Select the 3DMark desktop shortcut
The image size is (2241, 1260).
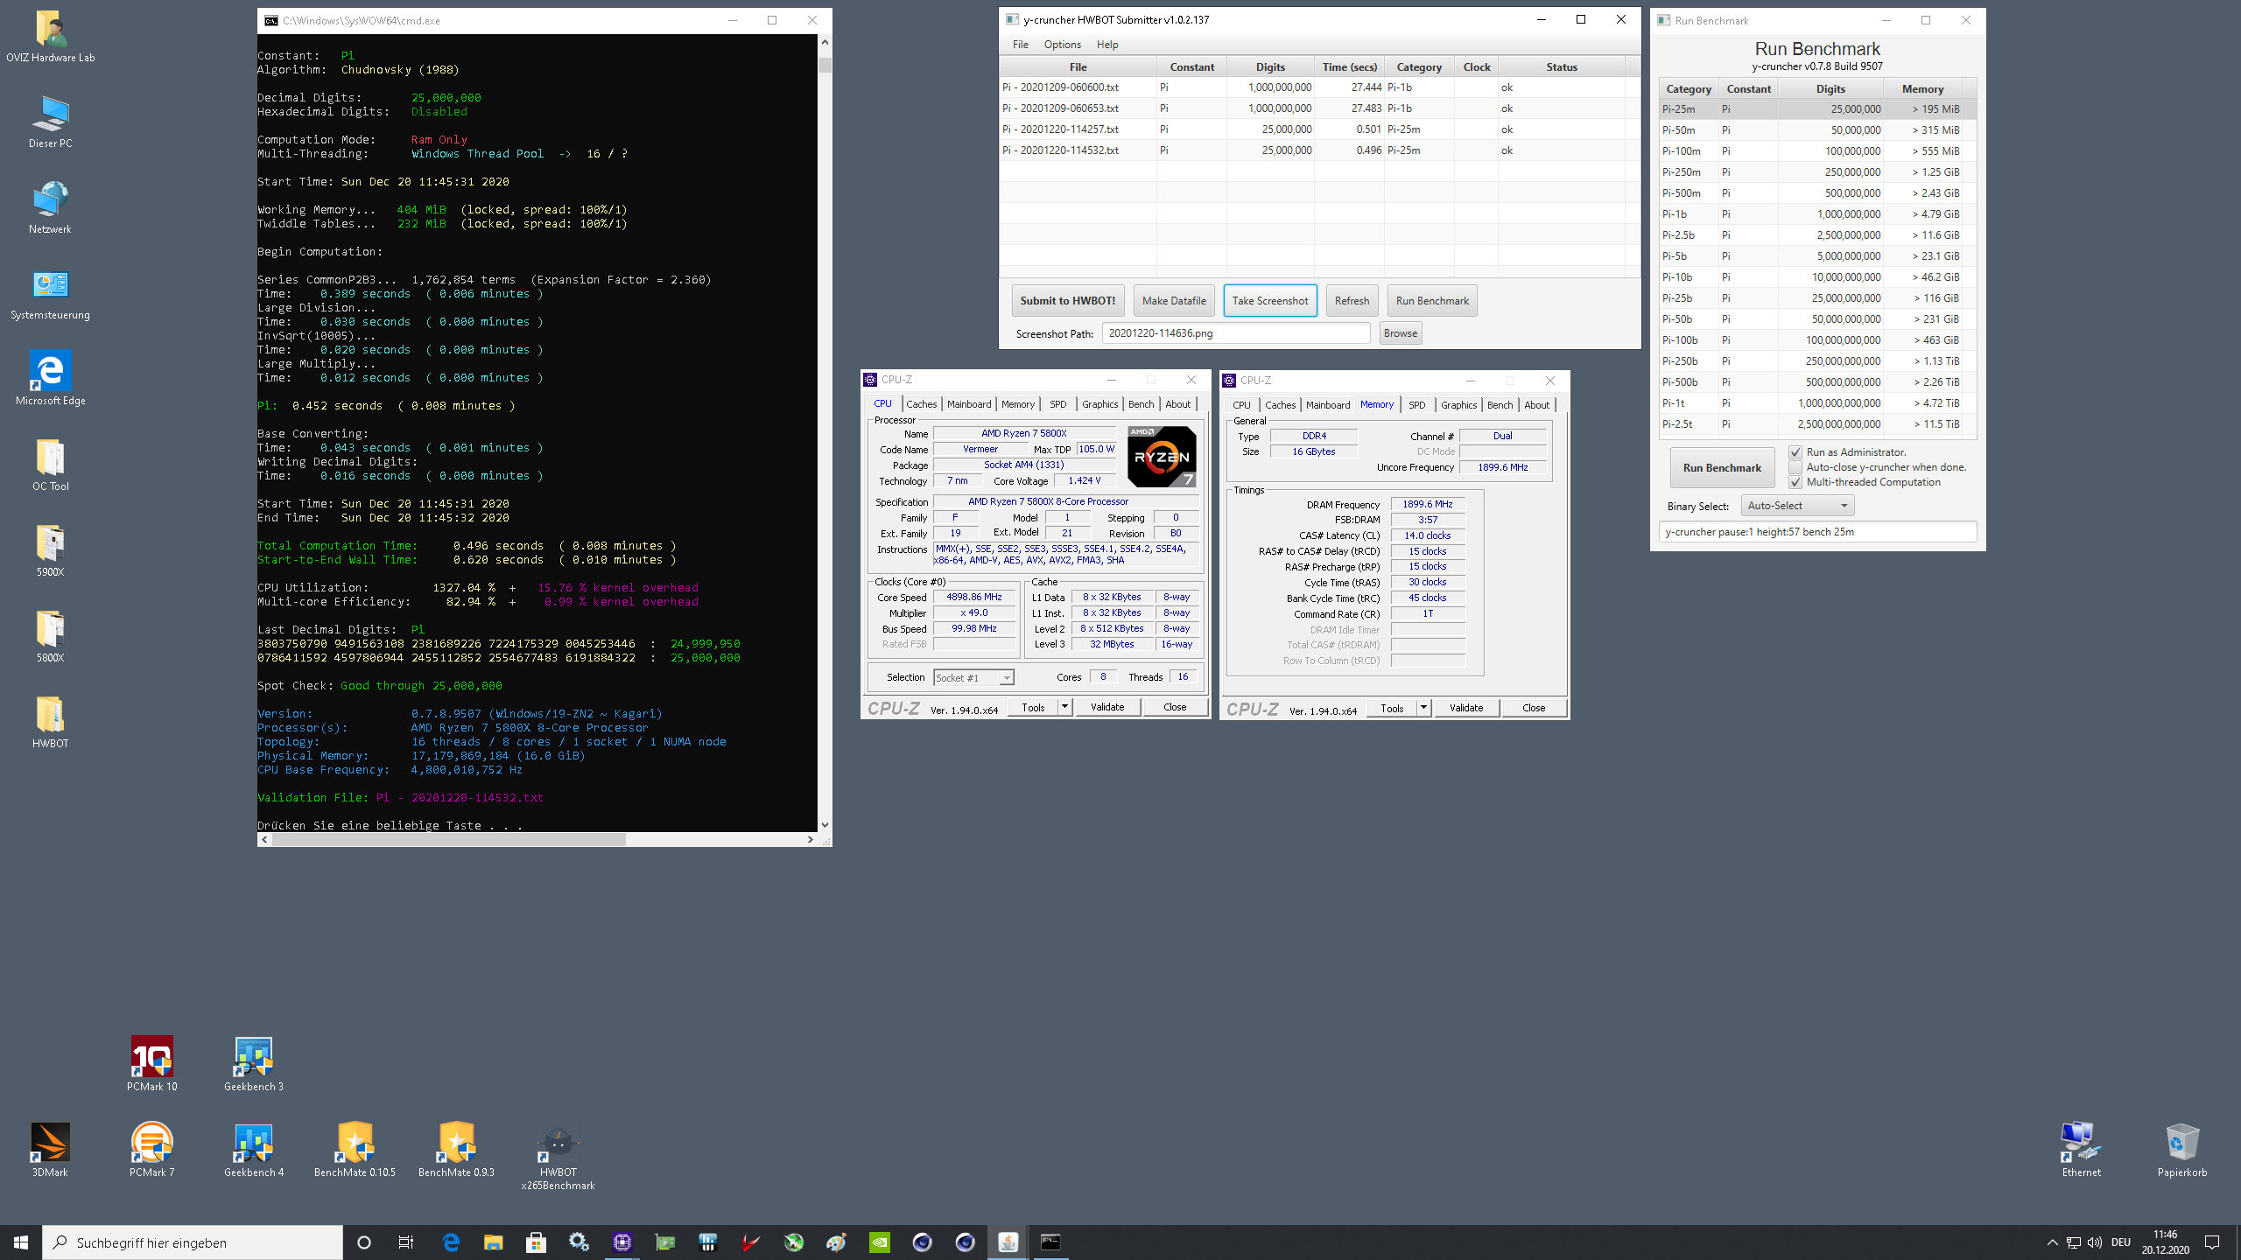(50, 1150)
